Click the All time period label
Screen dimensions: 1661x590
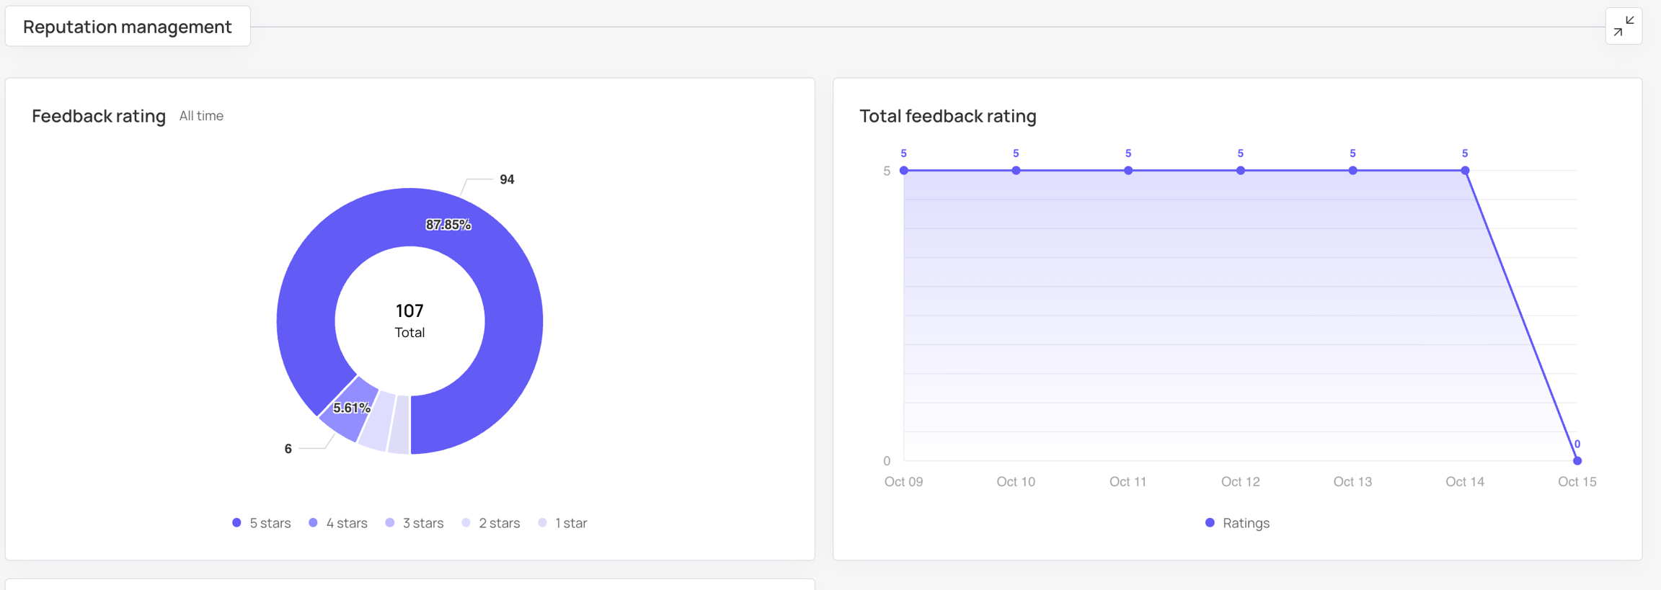pos(201,116)
